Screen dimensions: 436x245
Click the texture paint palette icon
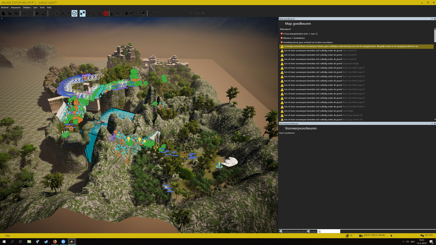pyautogui.click(x=126, y=13)
